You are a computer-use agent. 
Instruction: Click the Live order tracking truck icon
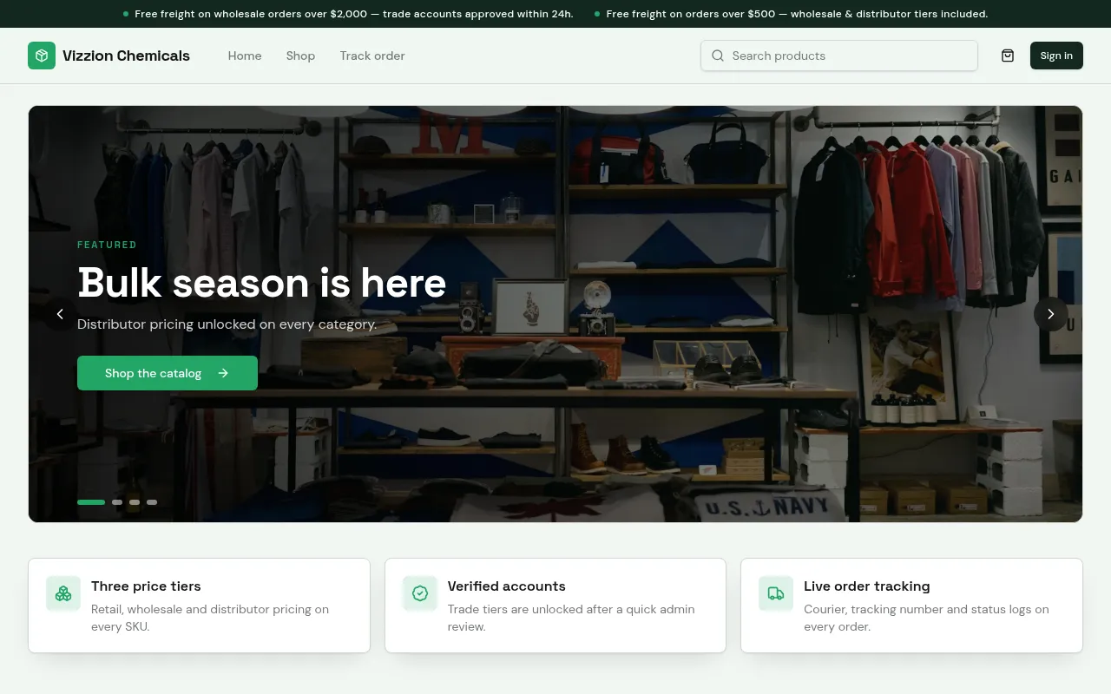tap(776, 593)
